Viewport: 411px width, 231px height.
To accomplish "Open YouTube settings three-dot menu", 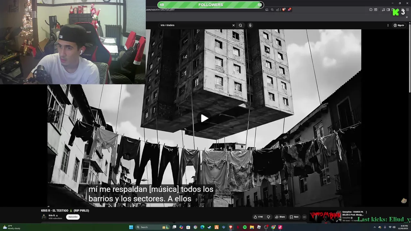I will click(x=388, y=25).
